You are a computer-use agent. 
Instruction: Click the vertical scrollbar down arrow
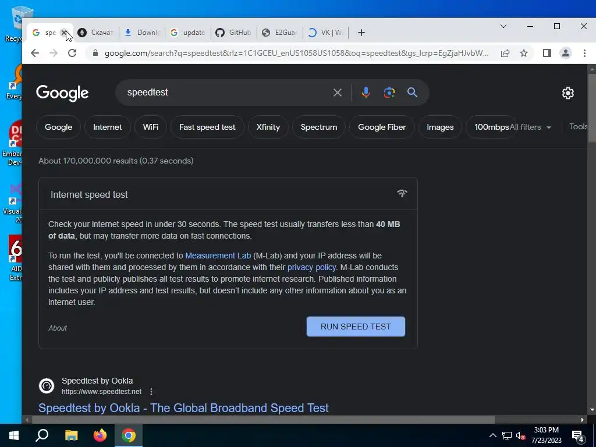[x=592, y=410]
